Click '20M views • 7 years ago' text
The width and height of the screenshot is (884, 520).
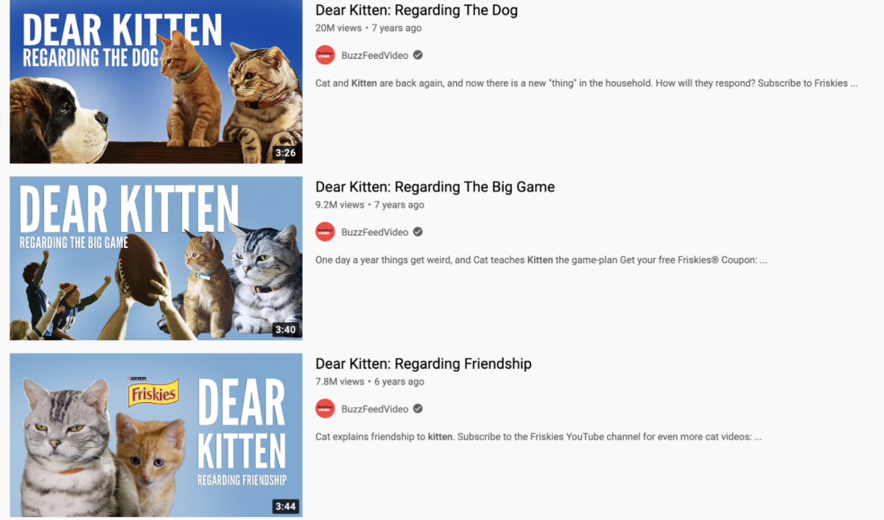[368, 28]
